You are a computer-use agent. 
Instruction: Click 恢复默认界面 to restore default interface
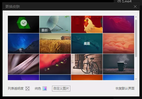click(125, 89)
